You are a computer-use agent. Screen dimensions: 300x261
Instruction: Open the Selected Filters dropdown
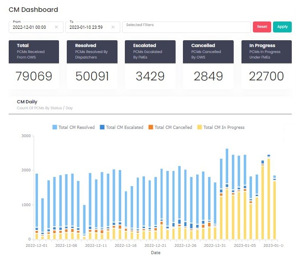click(x=186, y=27)
